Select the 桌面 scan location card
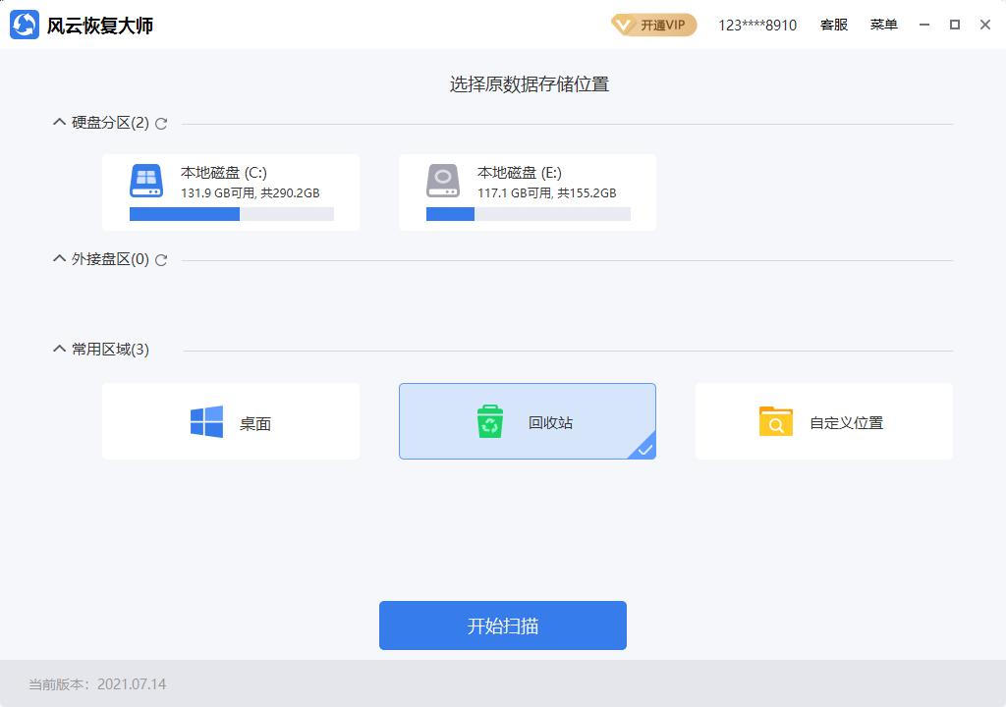Viewport: 1006px width, 707px height. pyautogui.click(x=231, y=421)
